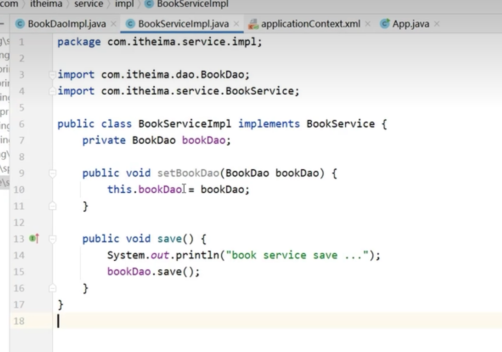
Task: Close the applicationContext.xml tab
Action: (368, 24)
